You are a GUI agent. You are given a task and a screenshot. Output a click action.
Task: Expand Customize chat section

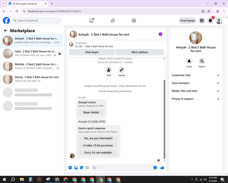(196, 75)
